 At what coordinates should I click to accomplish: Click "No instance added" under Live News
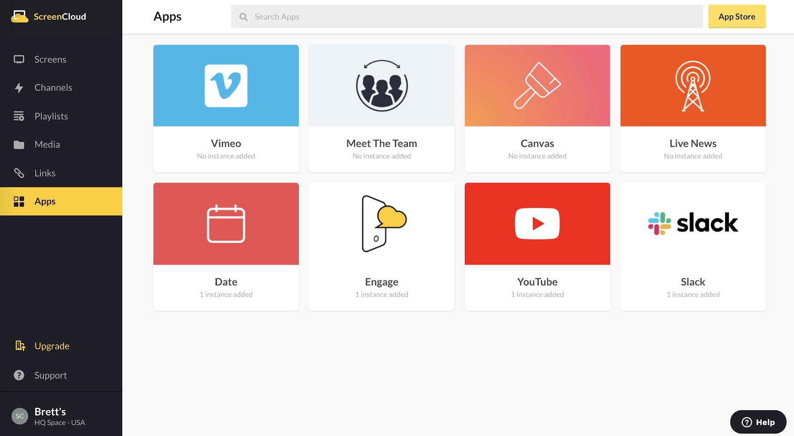693,156
